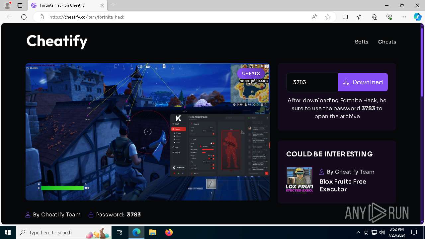Open the Favorites list icon
The image size is (425, 239).
click(x=360, y=17)
